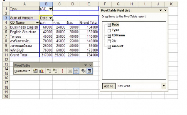Screen dimensions: 187x115
Task: Select column header B
Action: [x=46, y=4]
